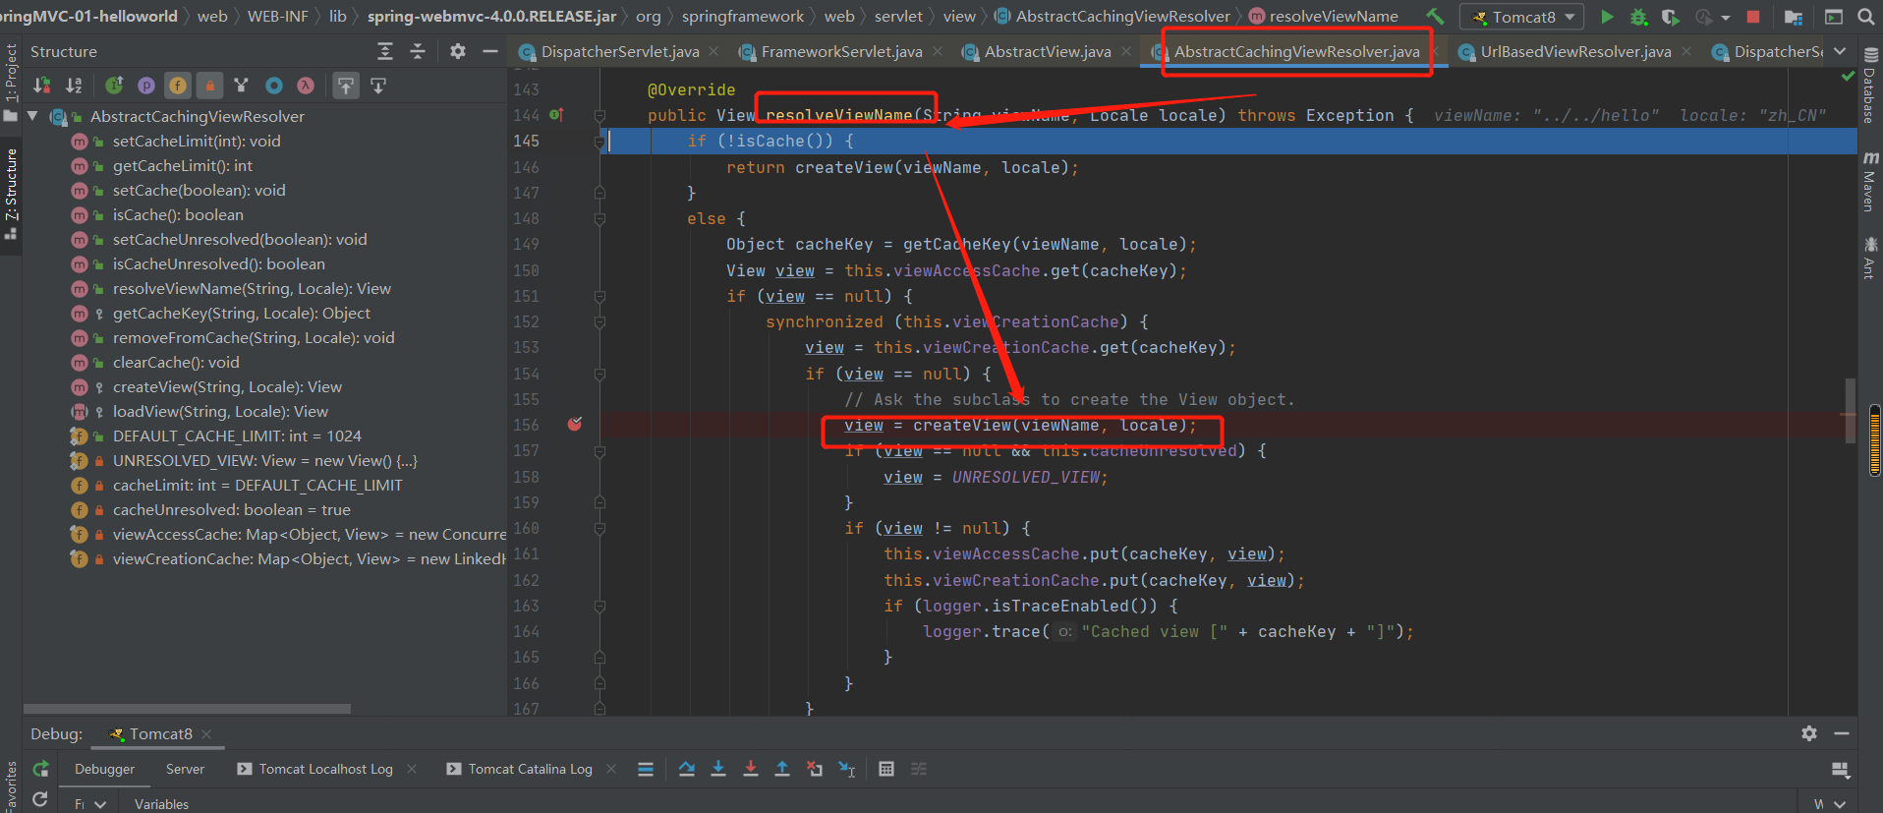The height and width of the screenshot is (813, 1883).
Task: Toggle Show non-public members lock filter
Action: click(x=209, y=86)
